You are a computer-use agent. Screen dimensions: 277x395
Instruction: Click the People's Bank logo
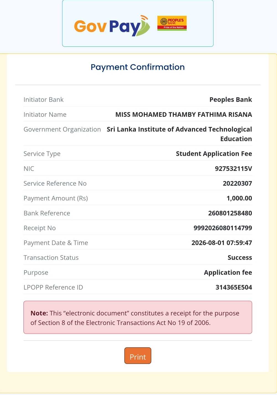(172, 23)
